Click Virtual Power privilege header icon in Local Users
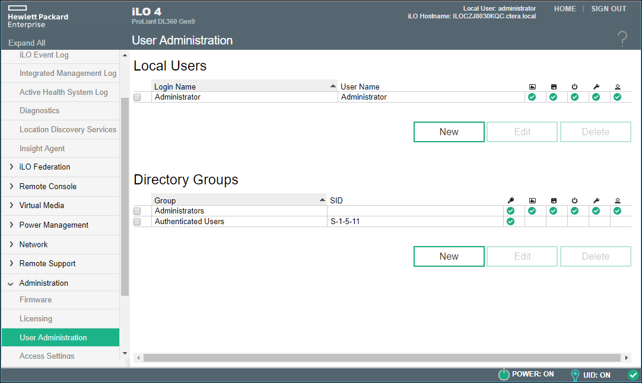642x383 pixels. 575,87
